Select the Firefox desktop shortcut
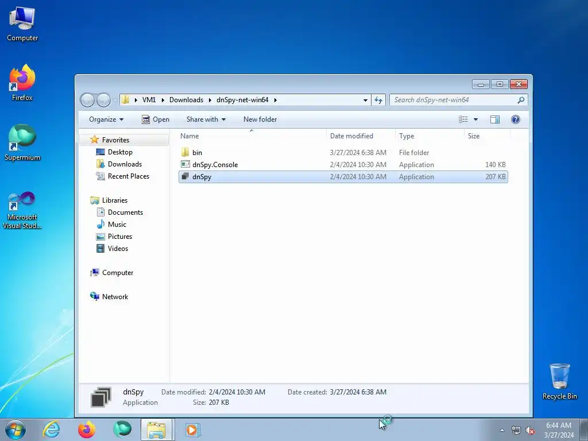588x441 pixels. (22, 83)
